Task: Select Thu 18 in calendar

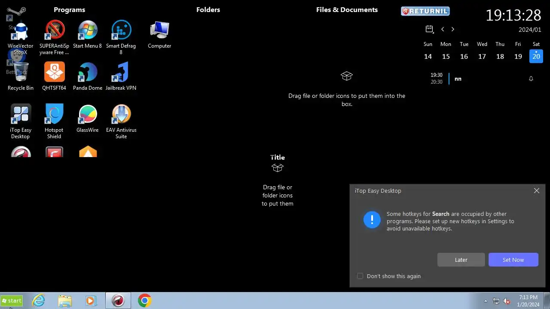Action: (x=500, y=56)
